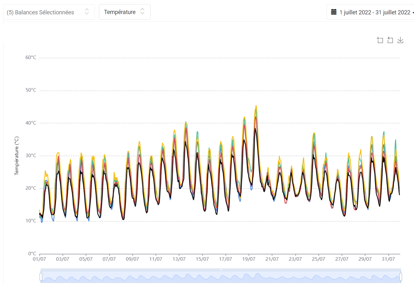Open the date range picker for juillet 2022

371,12
